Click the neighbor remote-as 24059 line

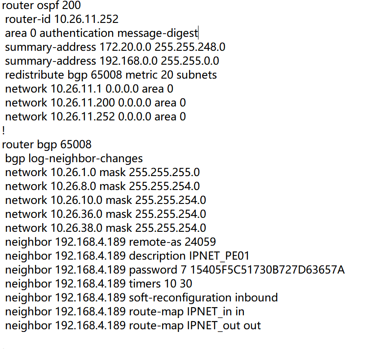[x=110, y=242]
